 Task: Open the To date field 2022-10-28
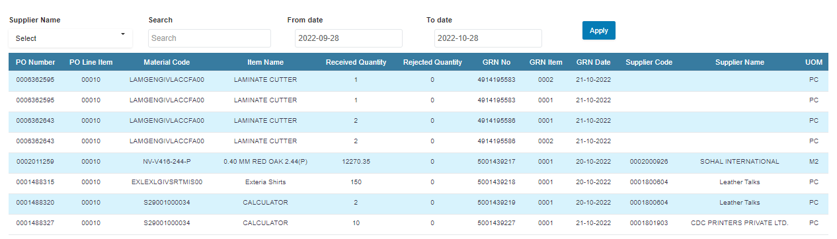click(x=488, y=38)
